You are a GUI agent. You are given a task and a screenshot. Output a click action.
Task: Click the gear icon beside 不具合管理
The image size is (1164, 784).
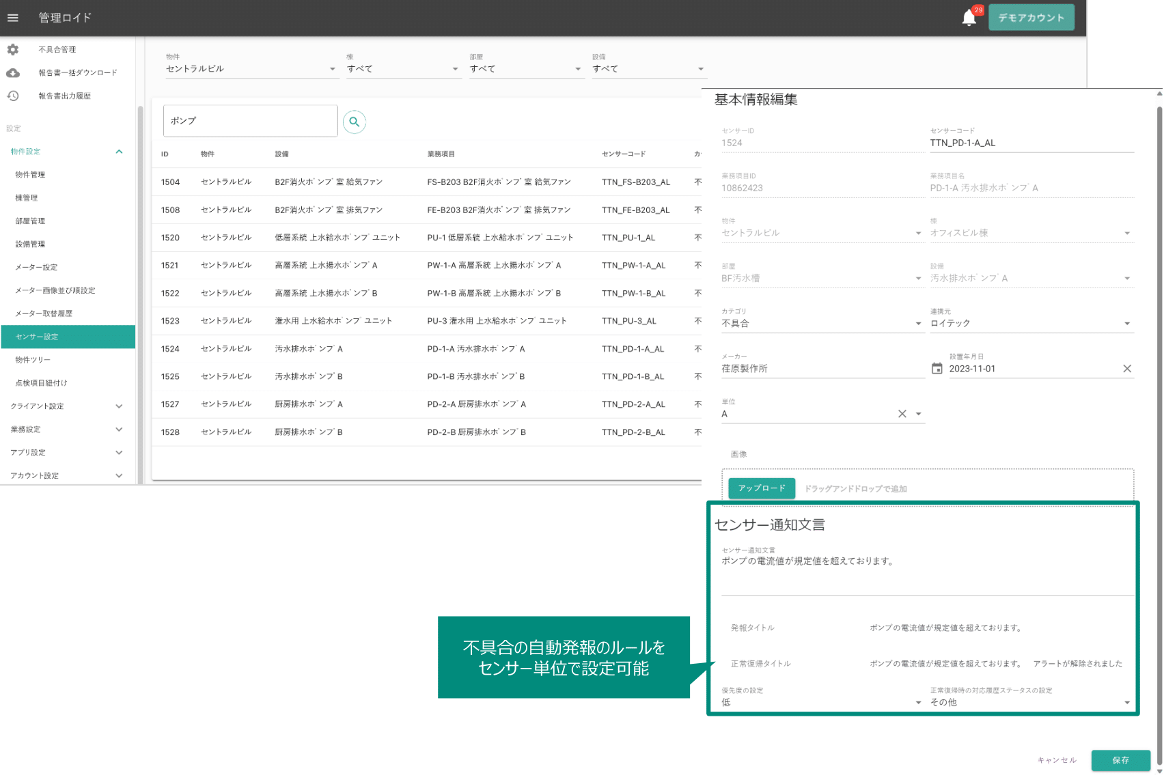[13, 49]
